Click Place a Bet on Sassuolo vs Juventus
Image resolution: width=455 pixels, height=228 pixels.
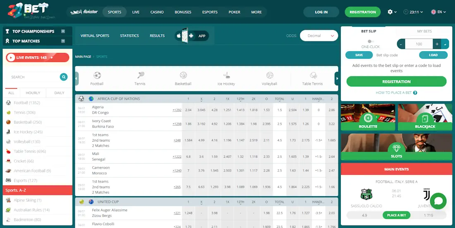coord(396,215)
